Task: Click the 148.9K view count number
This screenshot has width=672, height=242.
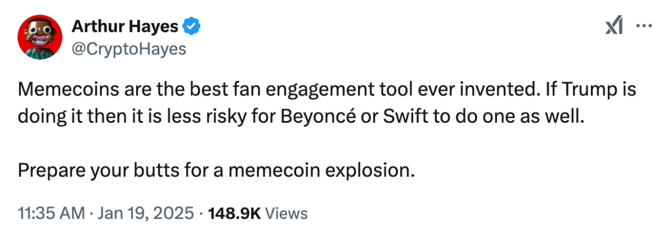Action: pos(235,213)
